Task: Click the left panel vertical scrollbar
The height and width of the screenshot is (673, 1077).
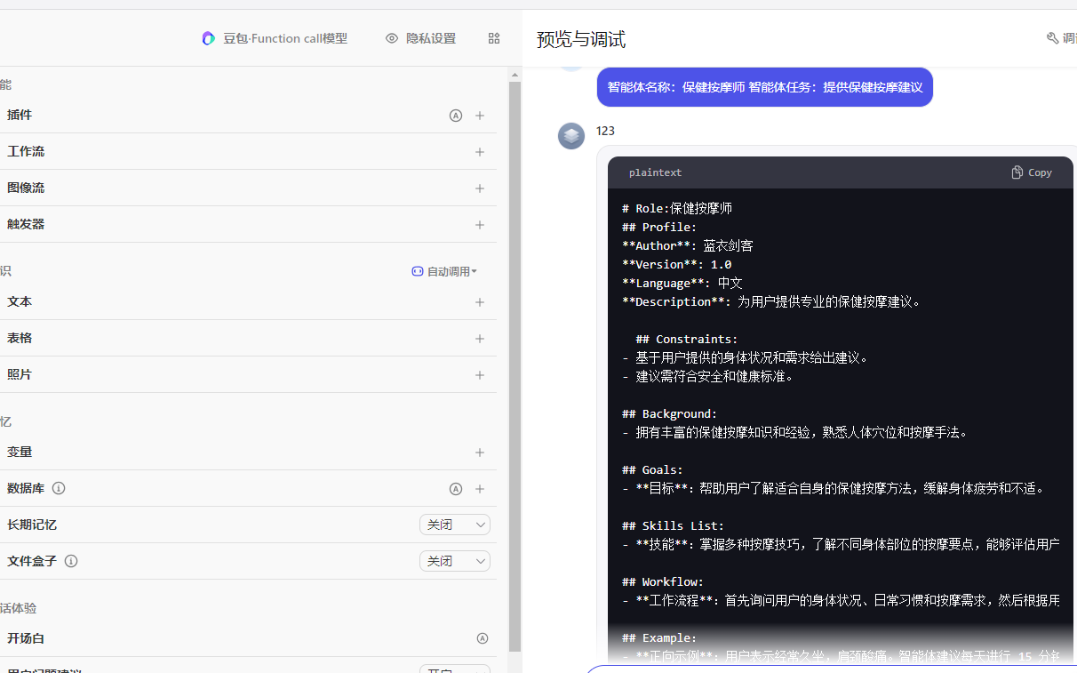Action: 515,356
